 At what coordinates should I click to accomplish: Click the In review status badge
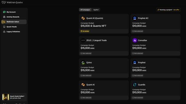coord(85,31)
